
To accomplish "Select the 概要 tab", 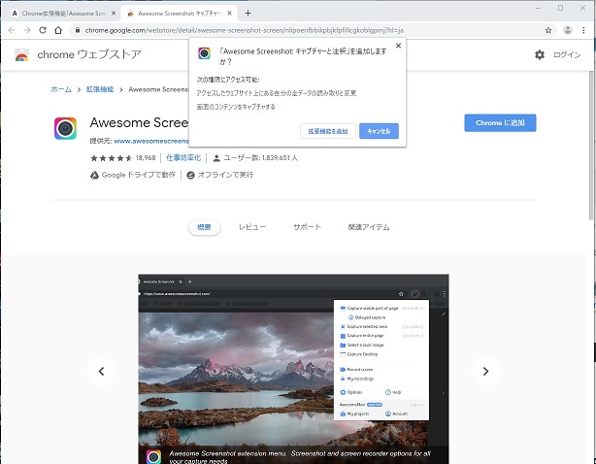I will [205, 227].
